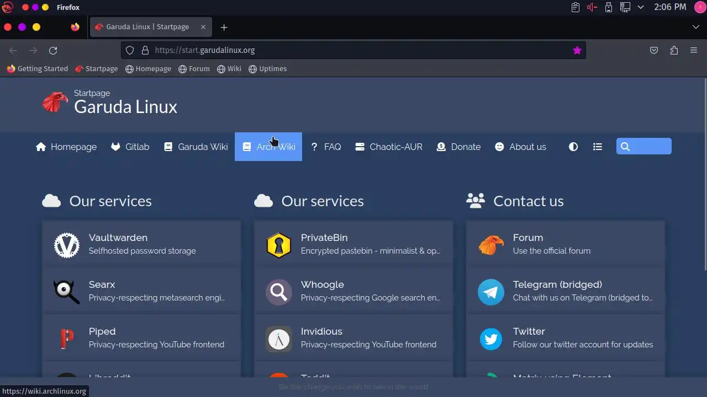Image resolution: width=707 pixels, height=397 pixels.
Task: Click the user avatar in the top panel
Action: 699,7
